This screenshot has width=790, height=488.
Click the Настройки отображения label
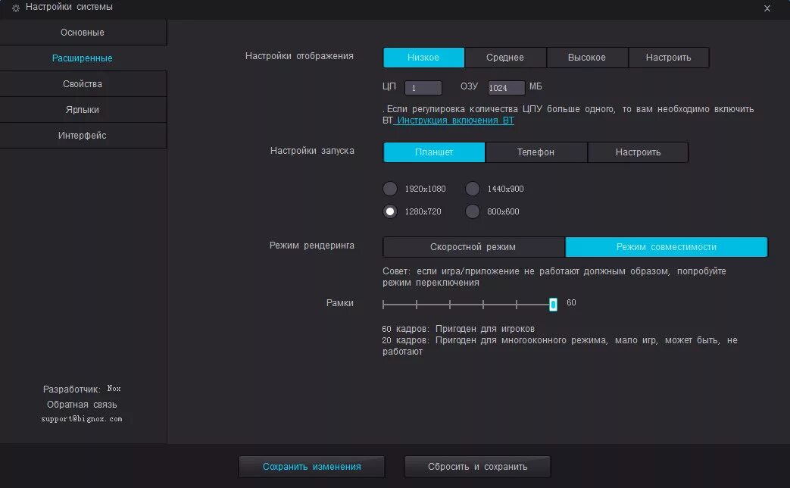pos(299,56)
